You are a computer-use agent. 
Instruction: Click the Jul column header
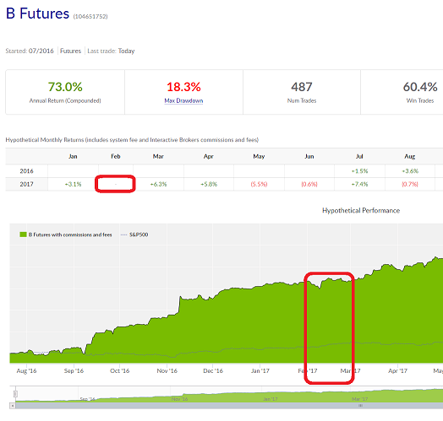click(359, 156)
